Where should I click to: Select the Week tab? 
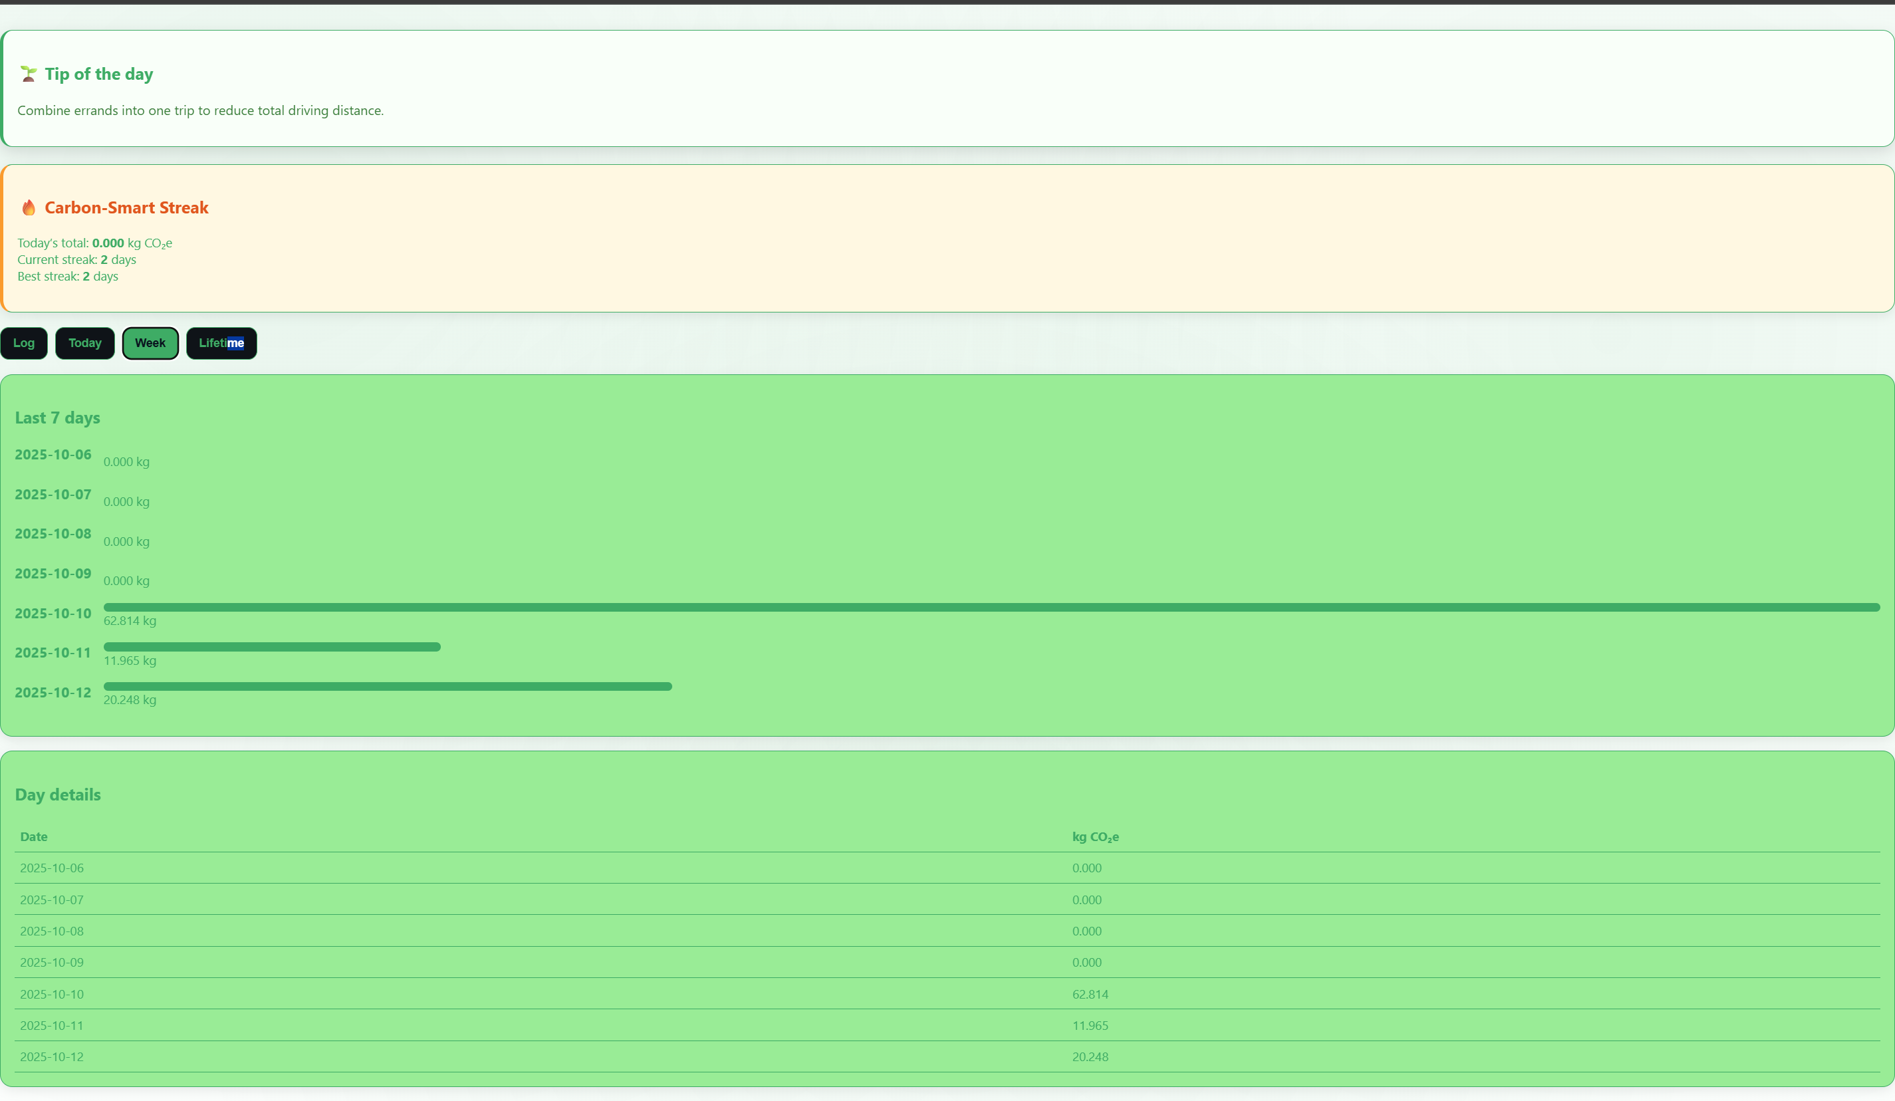tap(150, 343)
